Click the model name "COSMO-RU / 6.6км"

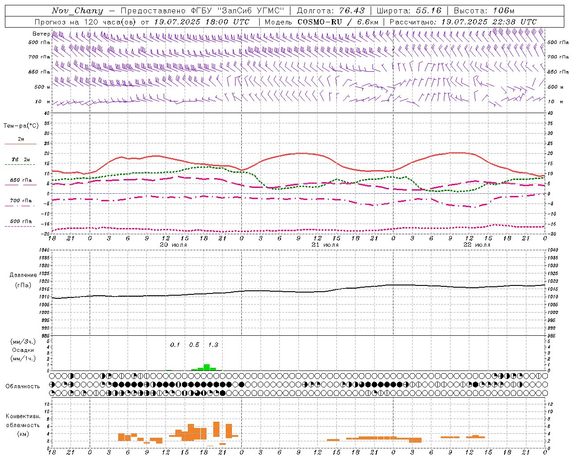click(338, 22)
